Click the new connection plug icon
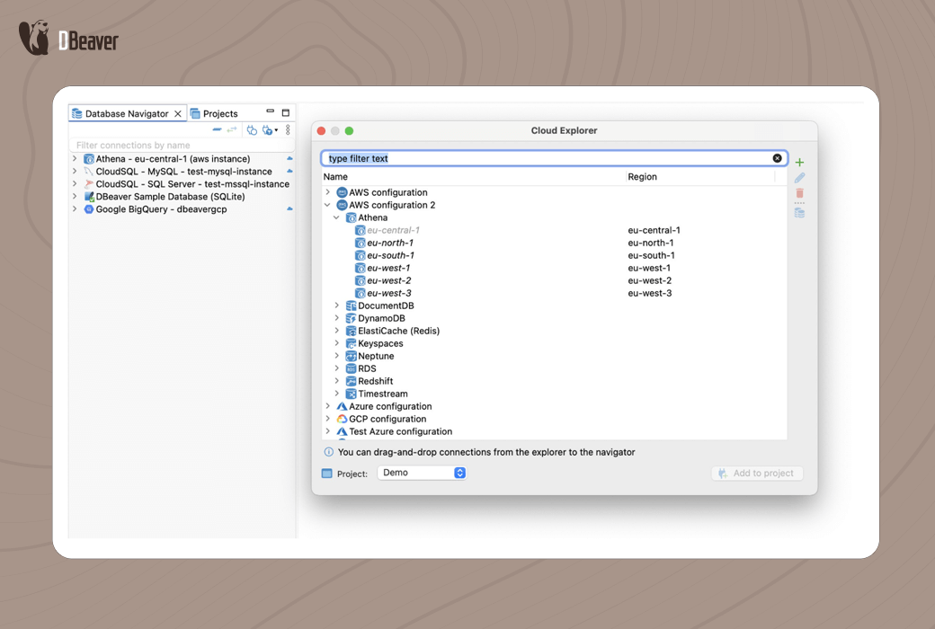Viewport: 935px width, 629px height. 252,130
